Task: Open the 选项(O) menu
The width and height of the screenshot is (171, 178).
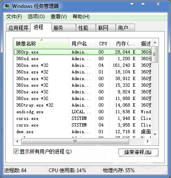Action: pyautogui.click(x=36, y=17)
